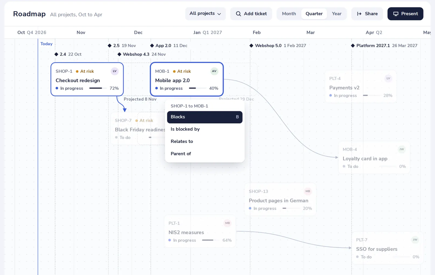Open the Loyalty card in app title

click(365, 159)
